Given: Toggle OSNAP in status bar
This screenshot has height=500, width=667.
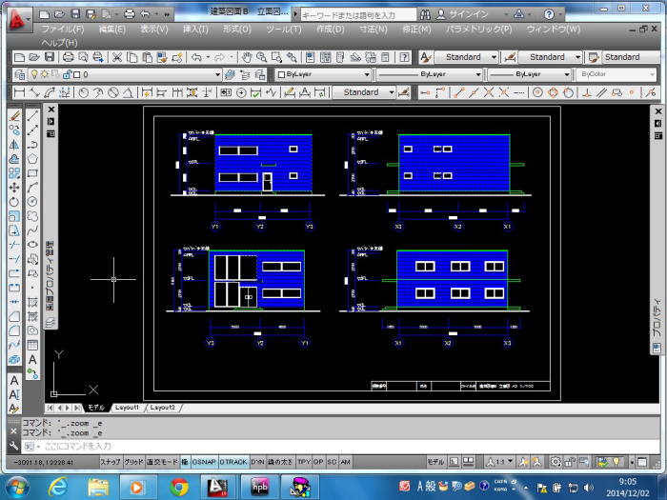Looking at the screenshot, I should coord(204,462).
